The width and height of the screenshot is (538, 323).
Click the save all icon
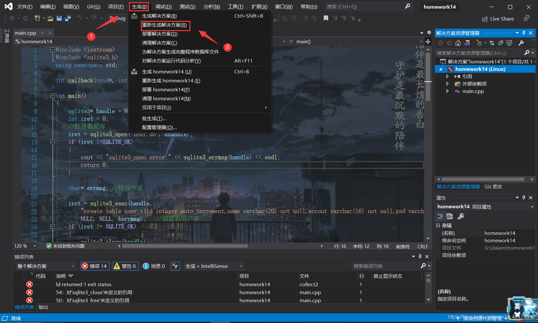point(68,19)
